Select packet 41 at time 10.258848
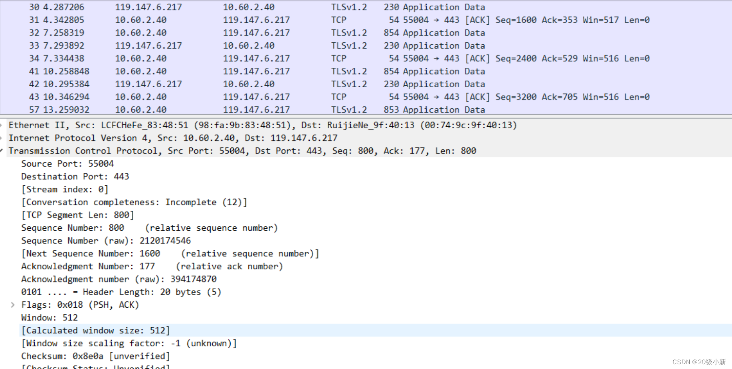This screenshot has width=732, height=369. [x=366, y=71]
